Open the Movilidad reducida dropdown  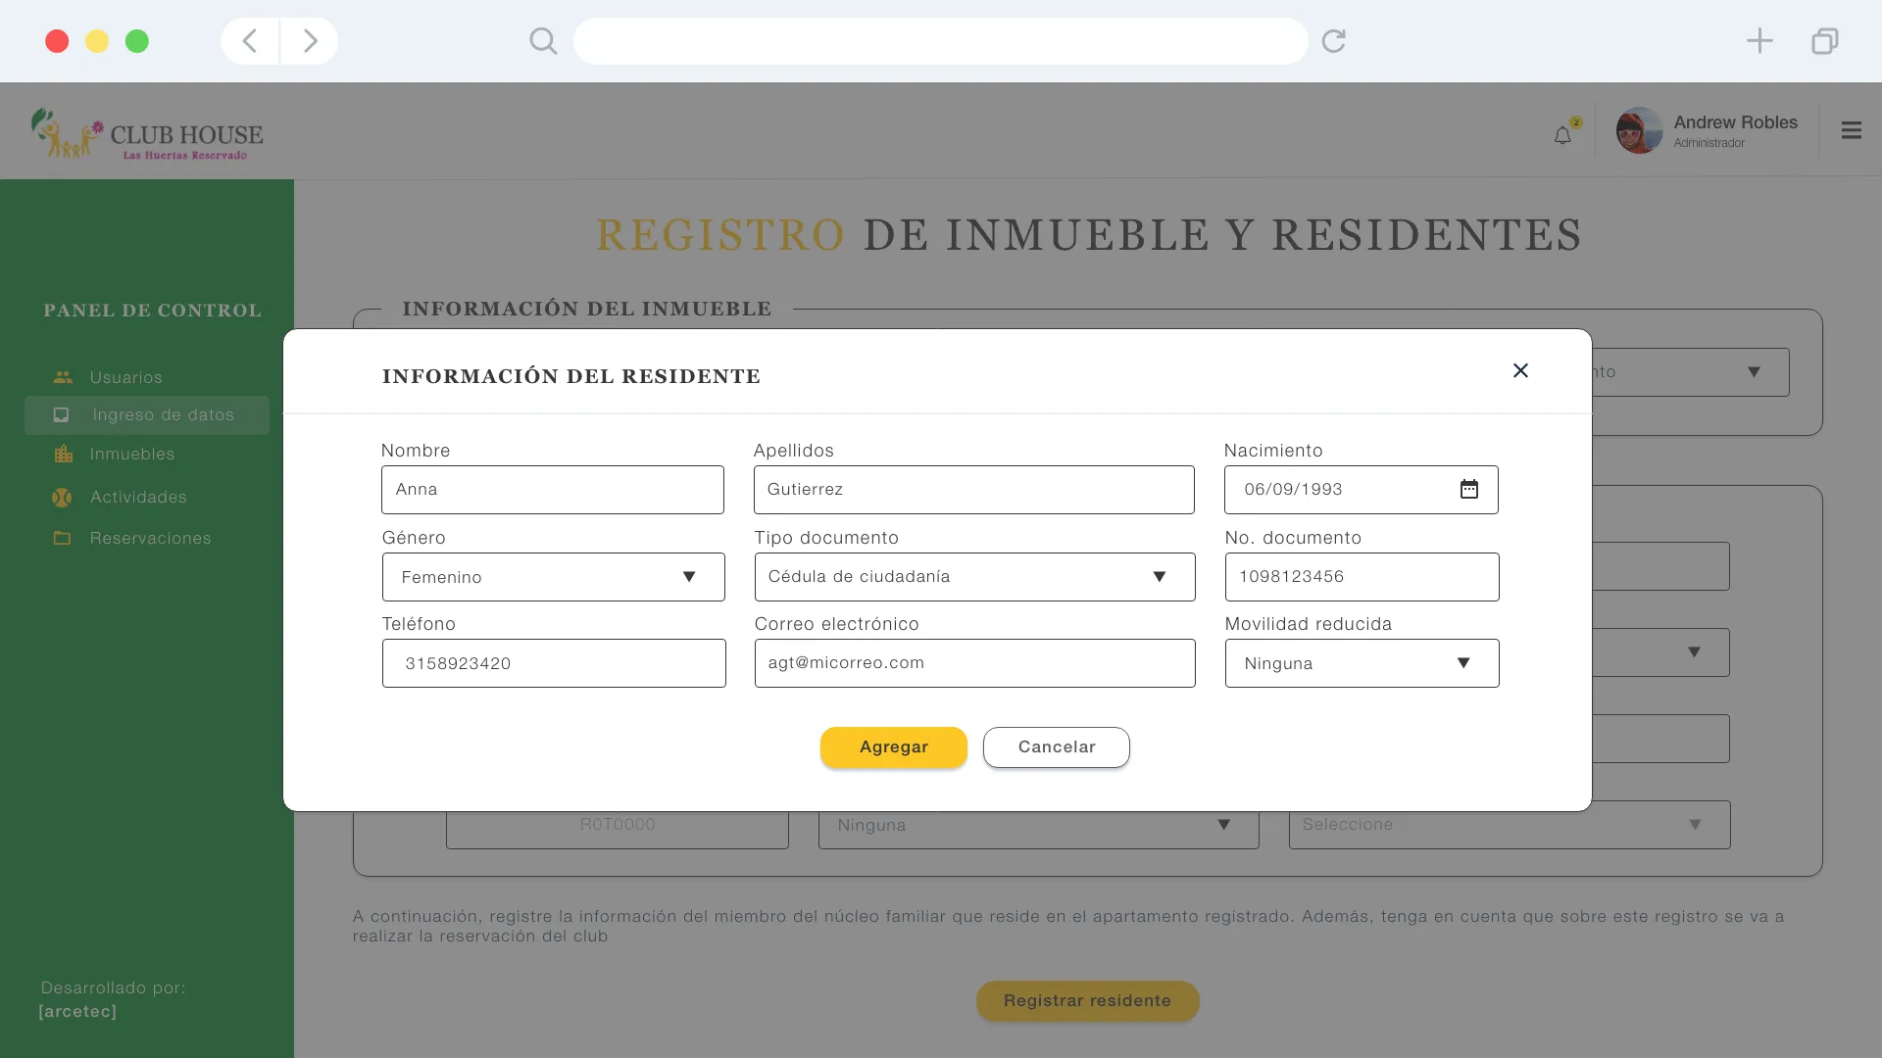tap(1362, 663)
